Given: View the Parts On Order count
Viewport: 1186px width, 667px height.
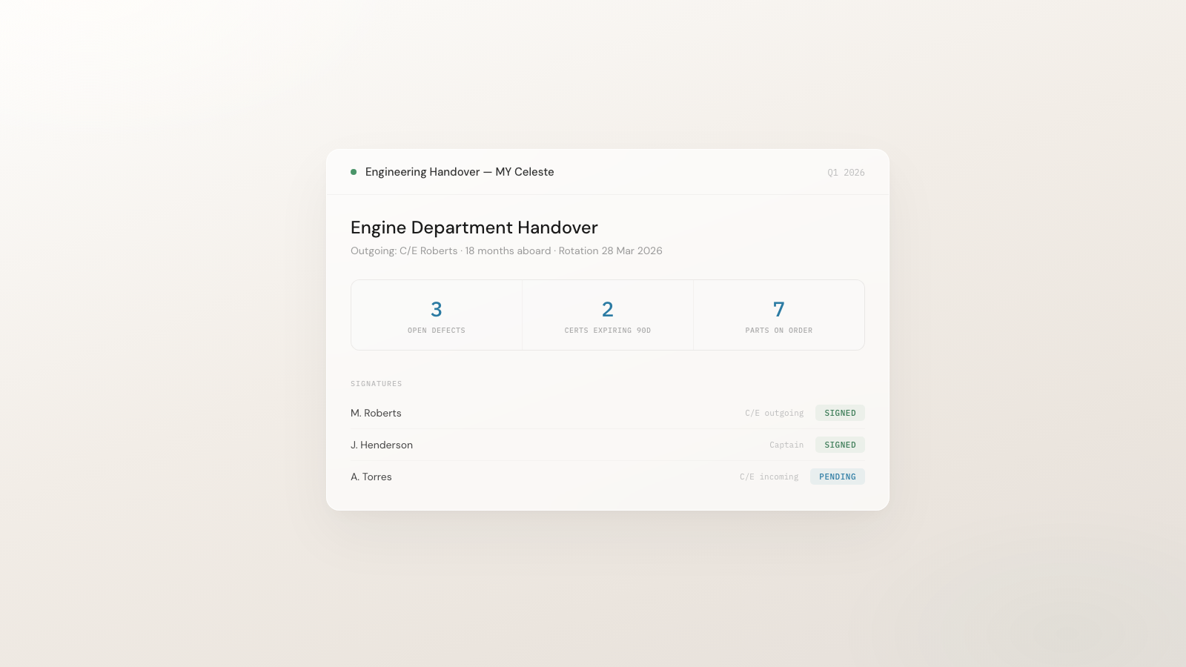Looking at the screenshot, I should click(x=778, y=314).
